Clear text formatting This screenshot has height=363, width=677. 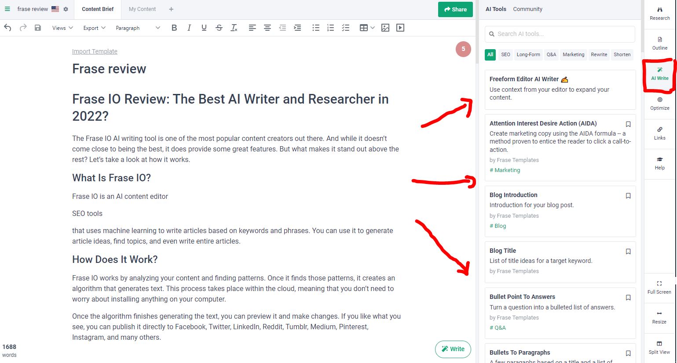(x=234, y=28)
